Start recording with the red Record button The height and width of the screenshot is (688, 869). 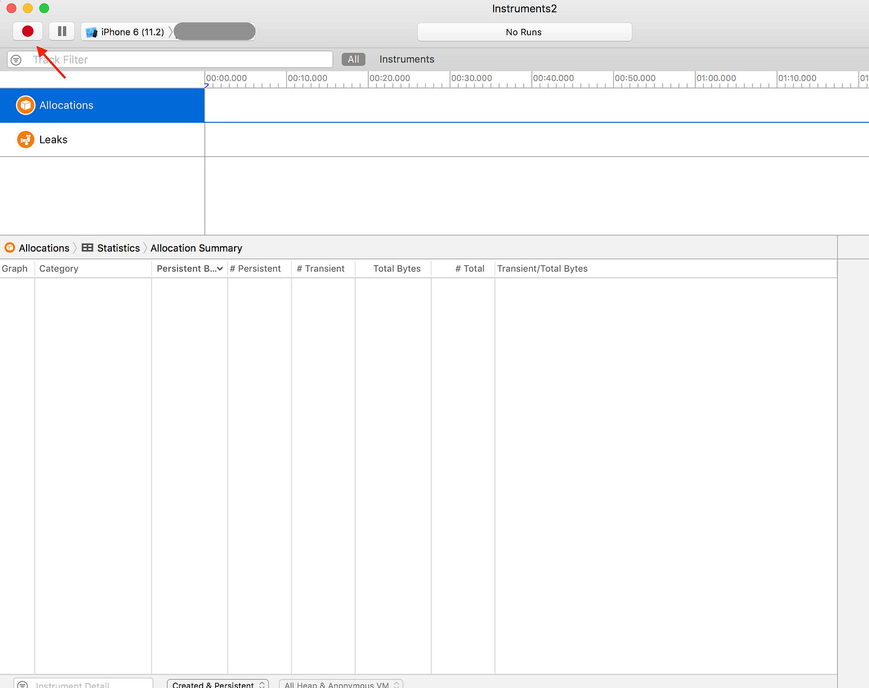[x=28, y=32]
